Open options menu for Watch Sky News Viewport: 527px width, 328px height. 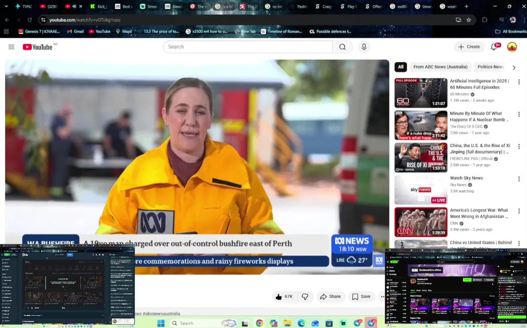click(519, 179)
